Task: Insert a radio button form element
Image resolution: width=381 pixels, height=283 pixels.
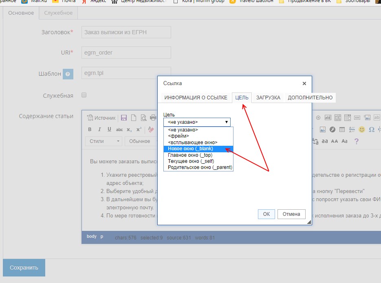Action: point(318,118)
